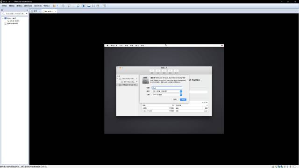Open the VMware 虚拟机 menu

[28, 6]
